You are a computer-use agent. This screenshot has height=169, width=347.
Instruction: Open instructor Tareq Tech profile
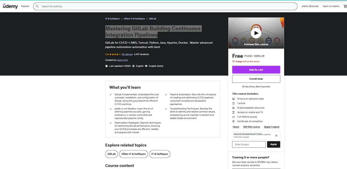coord(123,60)
